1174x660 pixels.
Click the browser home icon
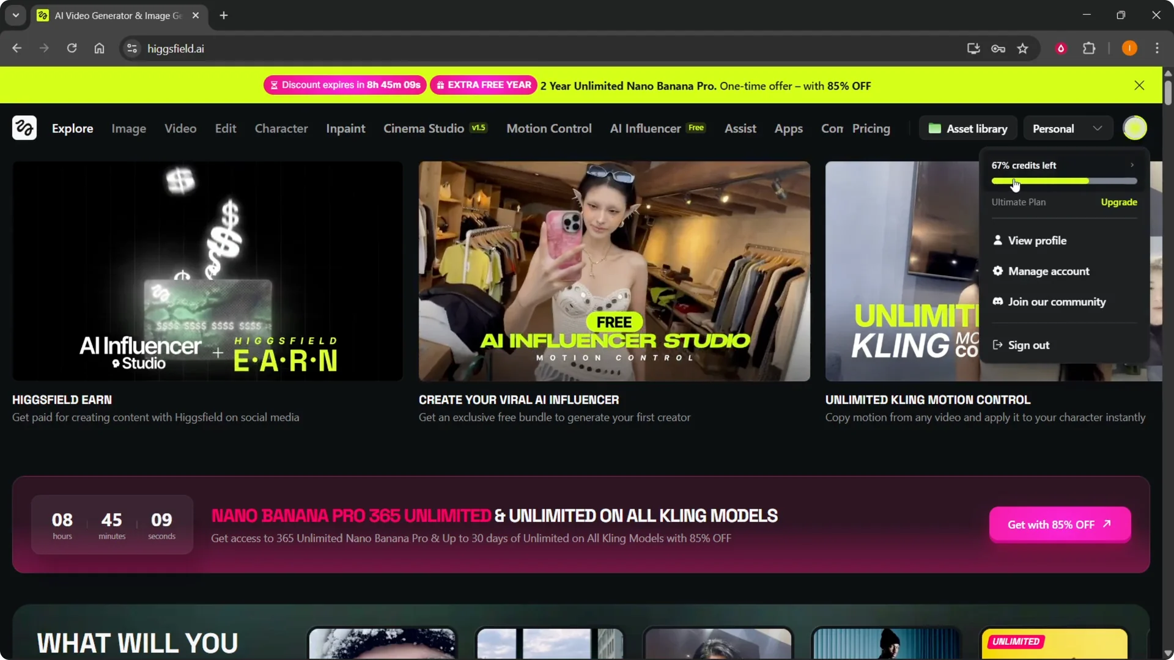[x=99, y=48]
